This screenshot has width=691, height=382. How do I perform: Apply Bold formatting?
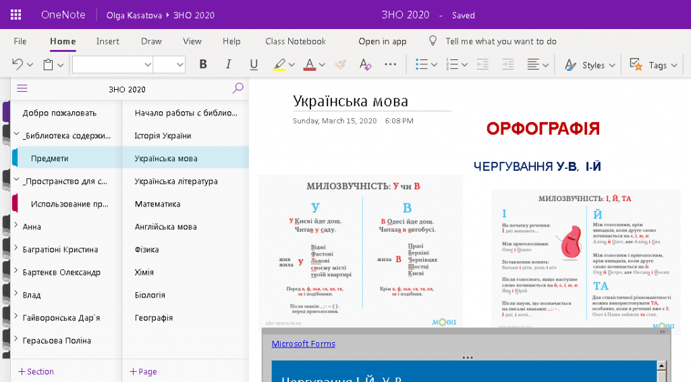(x=202, y=64)
